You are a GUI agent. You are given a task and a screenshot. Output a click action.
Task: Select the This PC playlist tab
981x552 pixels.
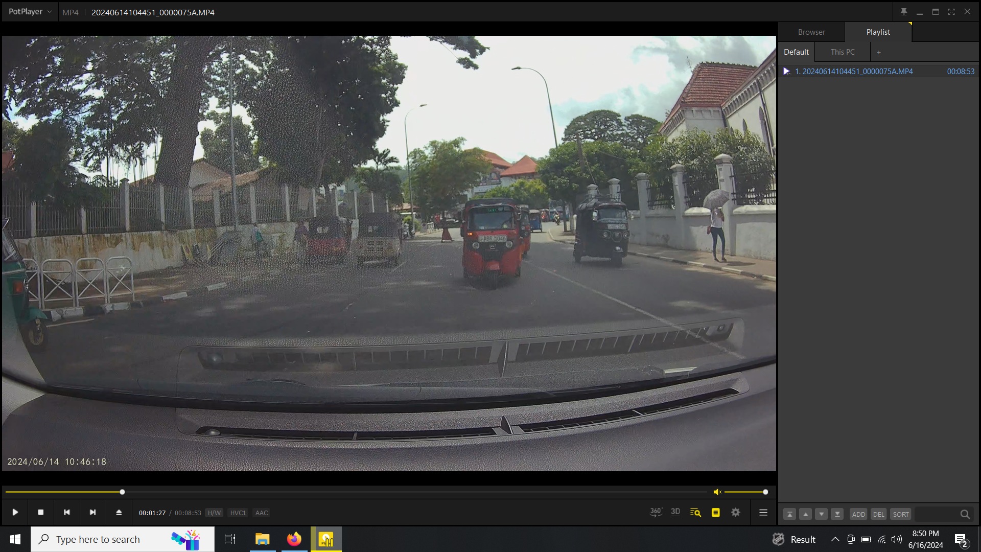point(843,52)
